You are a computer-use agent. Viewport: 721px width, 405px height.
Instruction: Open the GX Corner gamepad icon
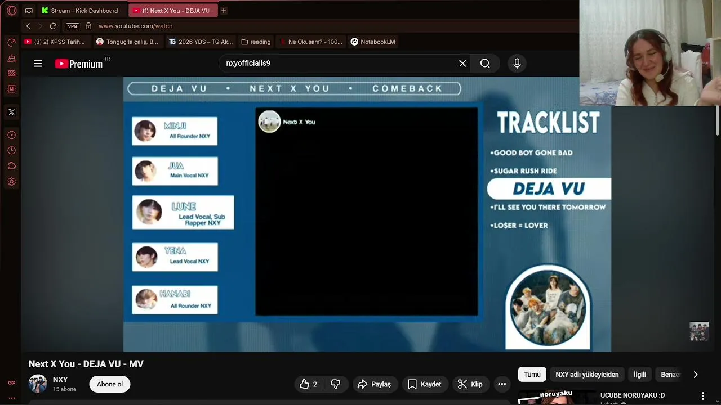pos(29,11)
